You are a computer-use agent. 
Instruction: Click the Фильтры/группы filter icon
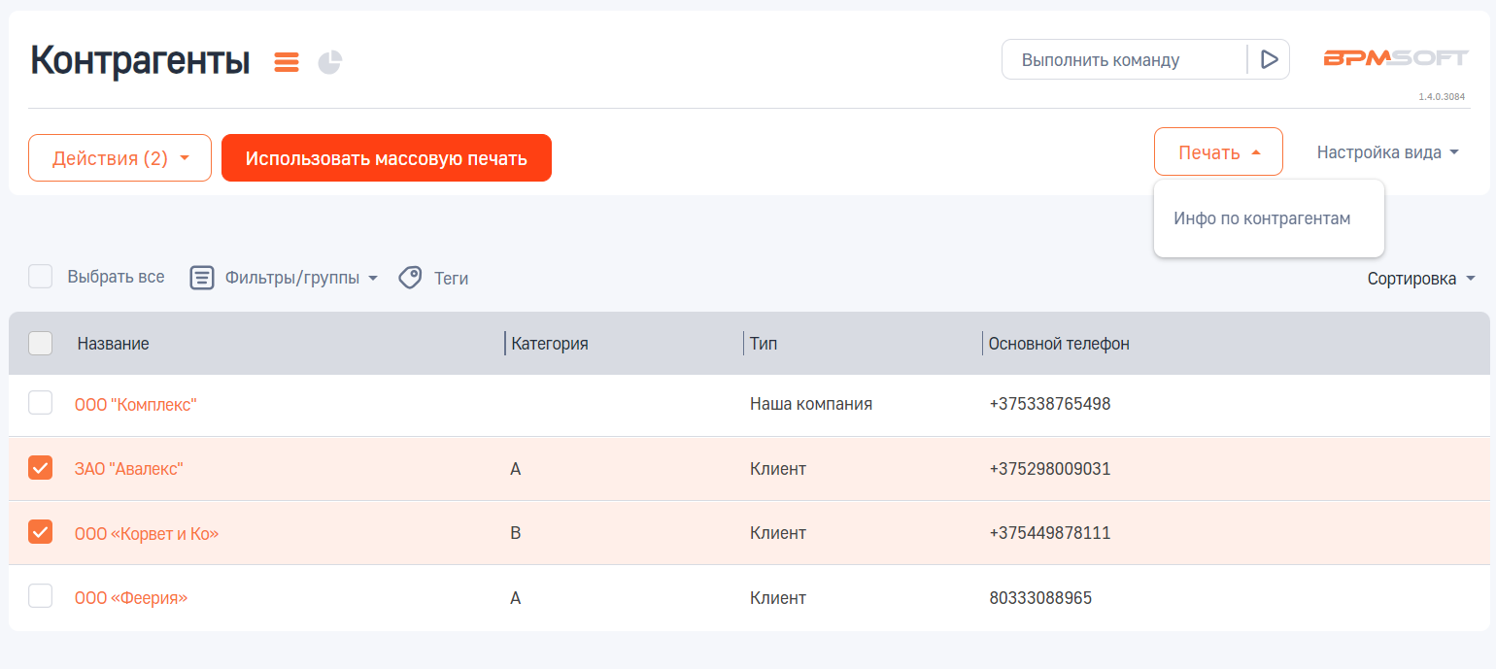click(x=202, y=278)
